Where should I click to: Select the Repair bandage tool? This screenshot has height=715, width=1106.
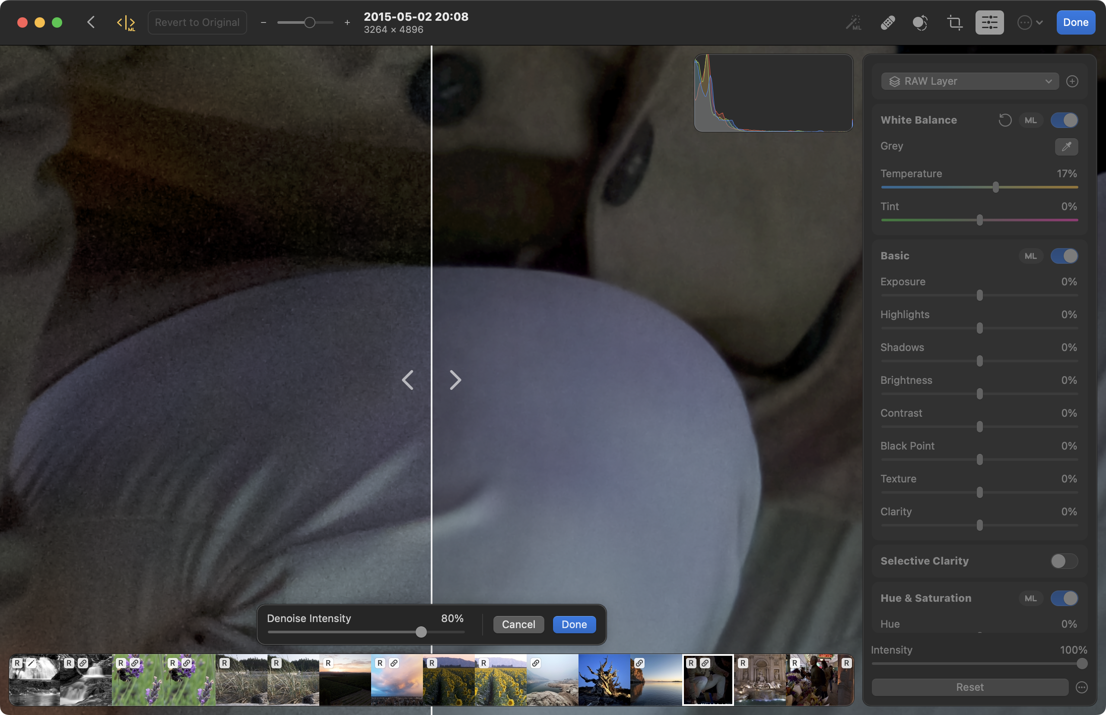[887, 22]
